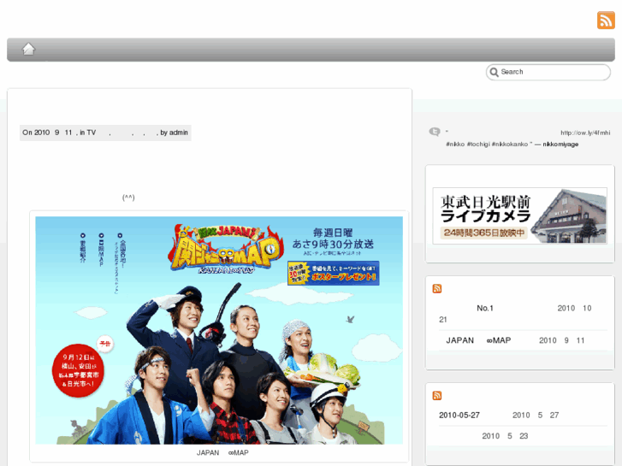Open the JAPAN ∞MAP recent post link
This screenshot has height=466, width=622.
click(478, 340)
